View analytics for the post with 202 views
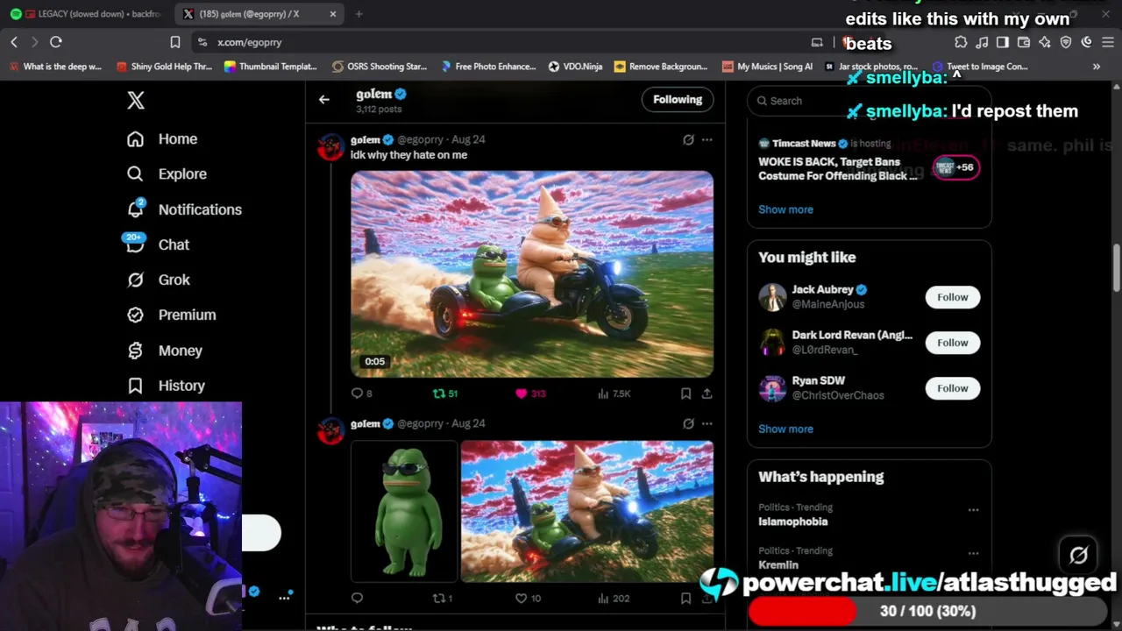This screenshot has height=631, width=1122. 614,599
